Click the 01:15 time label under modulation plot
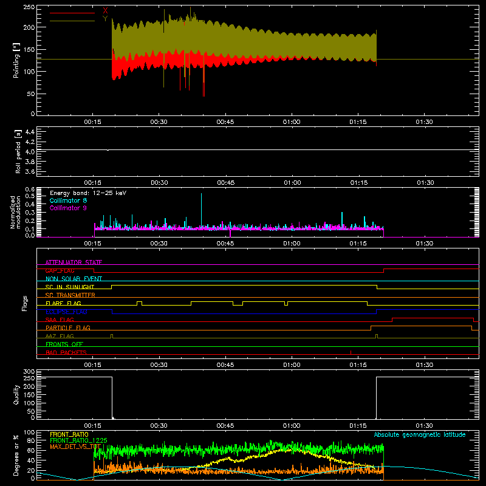The width and height of the screenshot is (486, 486). click(358, 244)
